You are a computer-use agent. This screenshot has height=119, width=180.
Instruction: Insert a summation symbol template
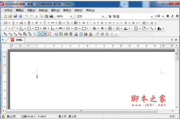pos(60,23)
